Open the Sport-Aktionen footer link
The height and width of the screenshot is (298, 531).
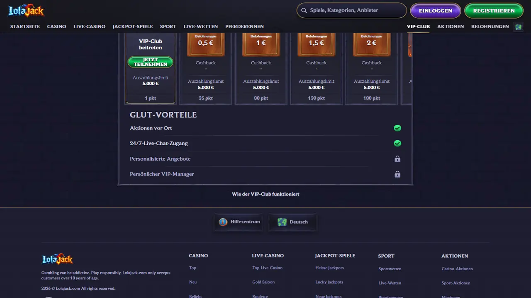click(x=456, y=283)
